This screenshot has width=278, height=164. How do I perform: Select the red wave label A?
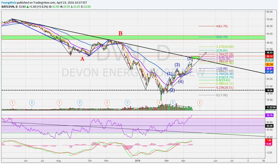coord(82,59)
